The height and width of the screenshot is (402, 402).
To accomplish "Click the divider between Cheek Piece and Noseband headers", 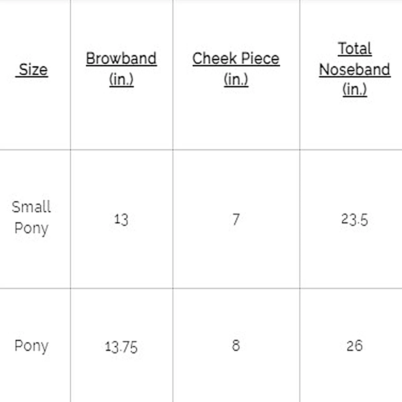I will (x=300, y=74).
